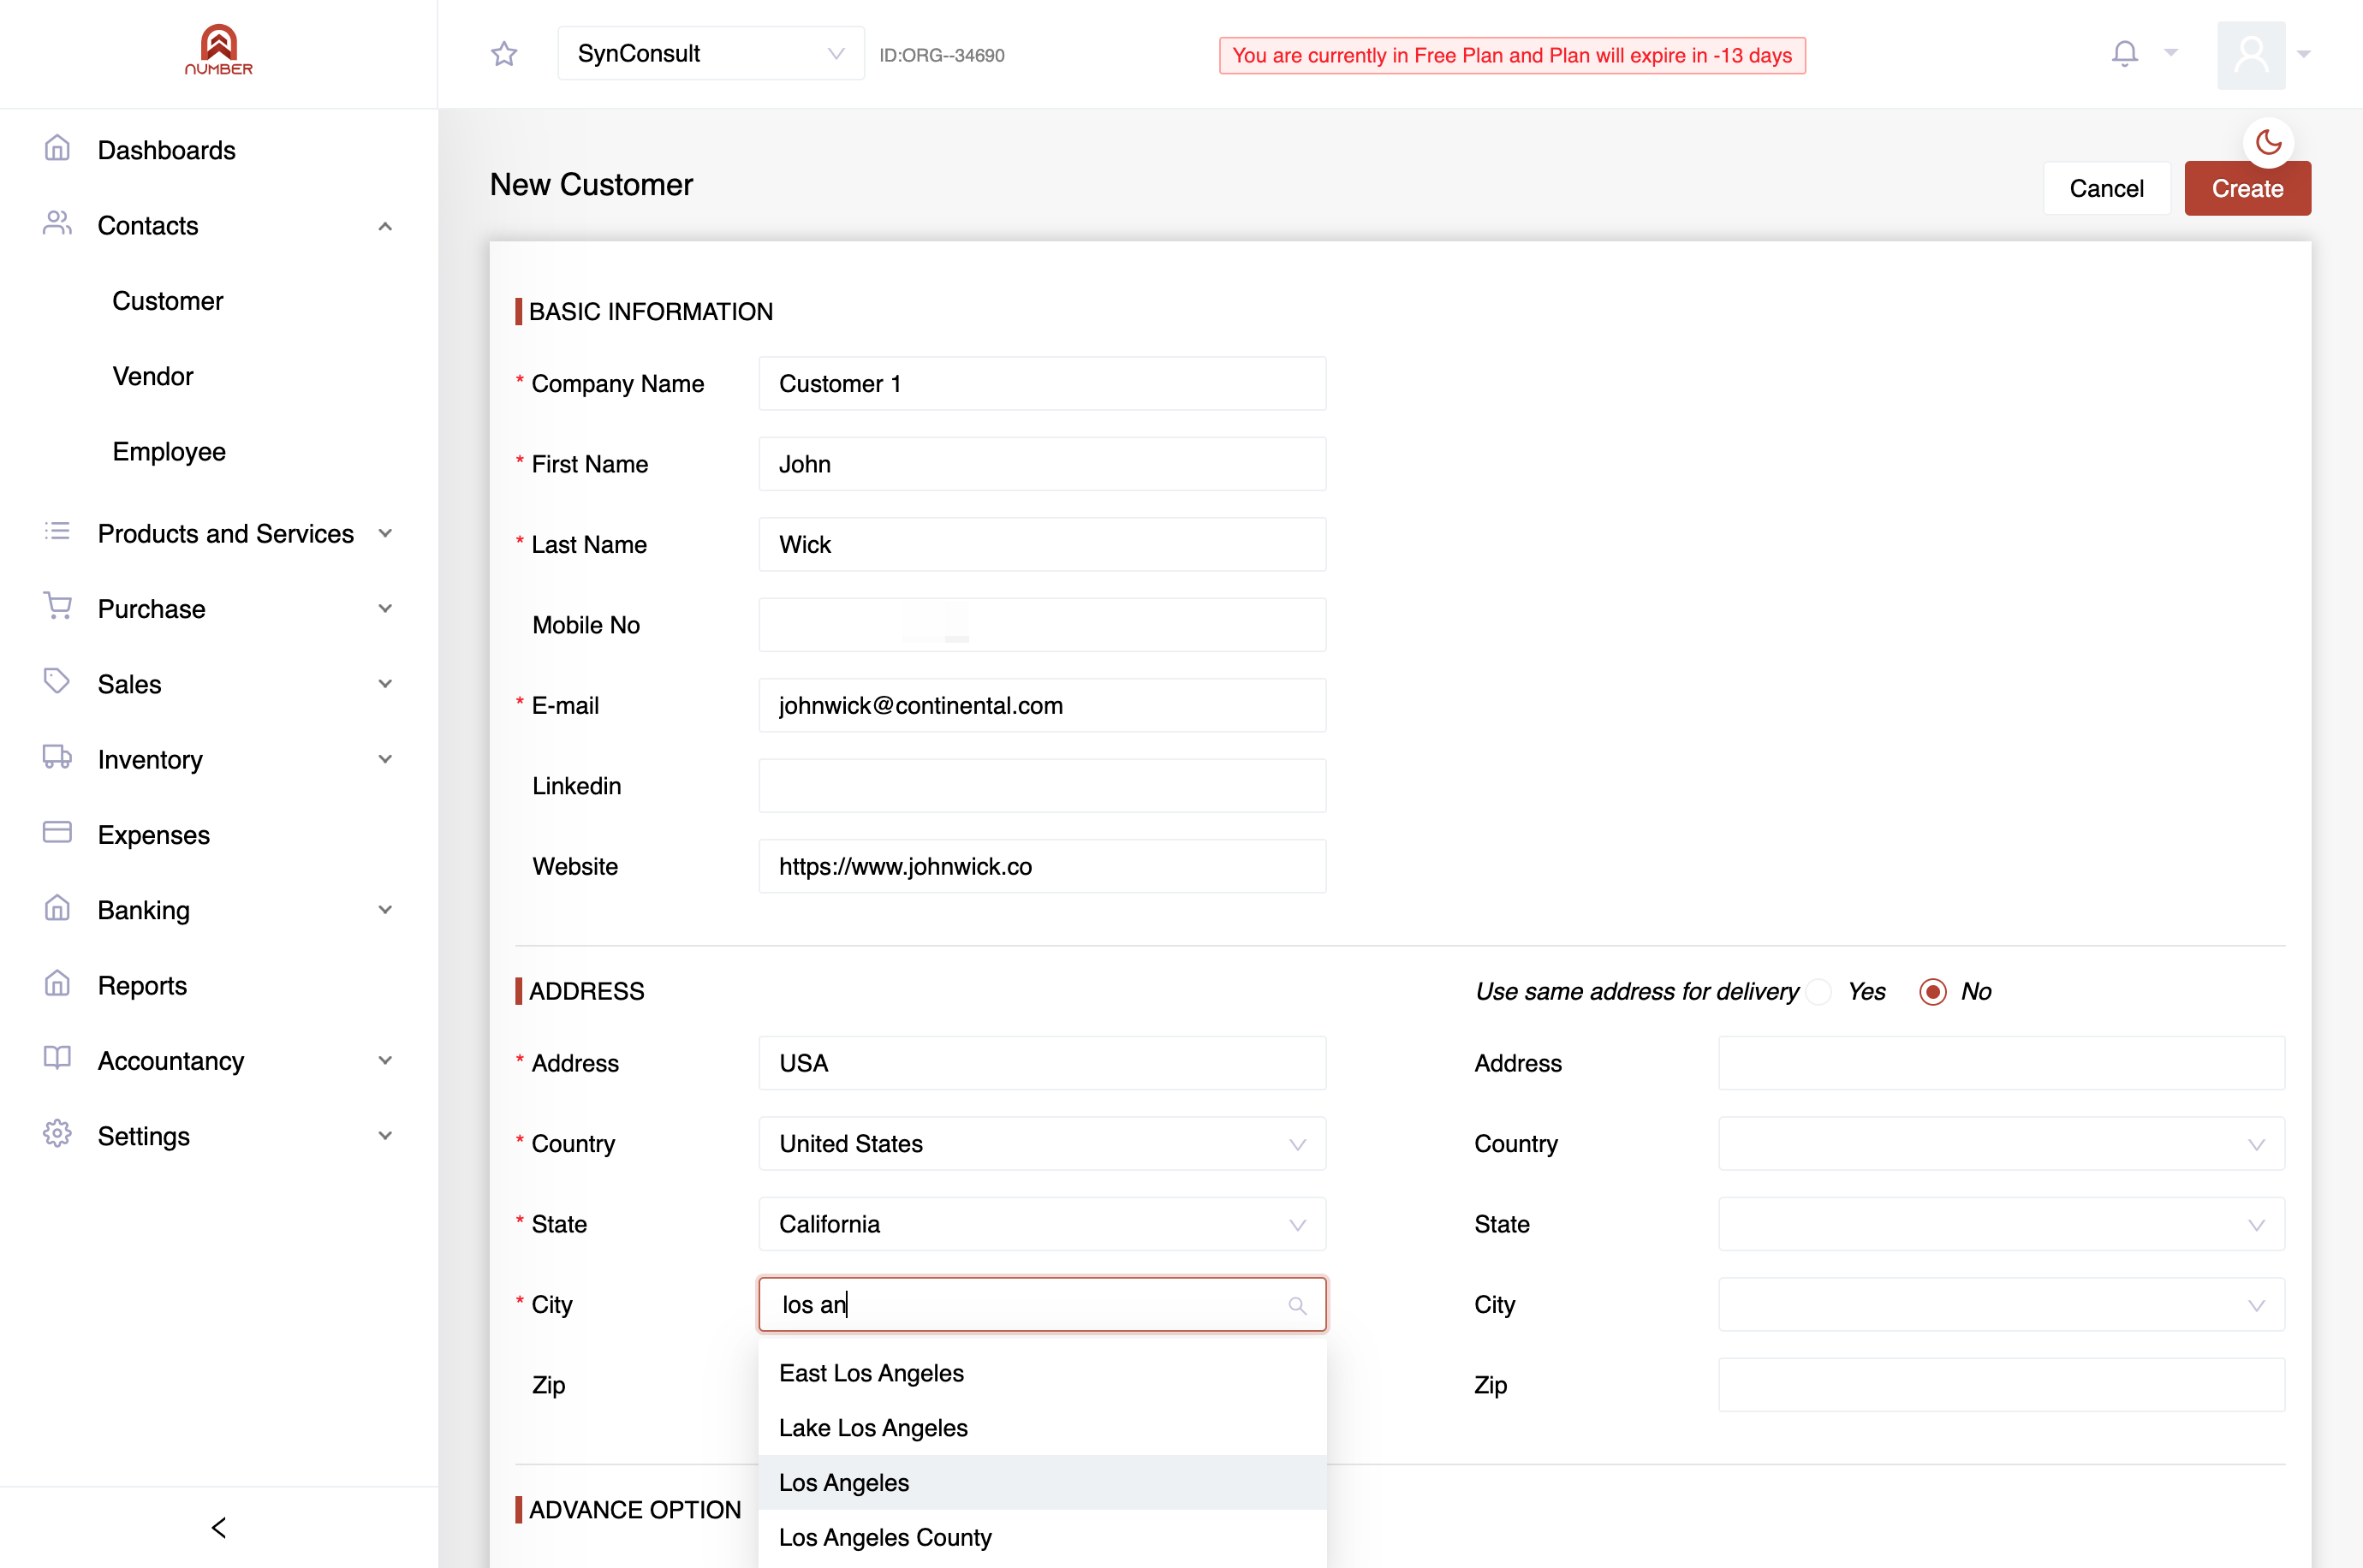
Task: Collapse the sidebar with the arrow
Action: point(219,1528)
